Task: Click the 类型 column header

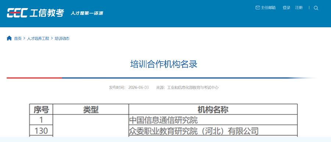Action: pos(91,109)
